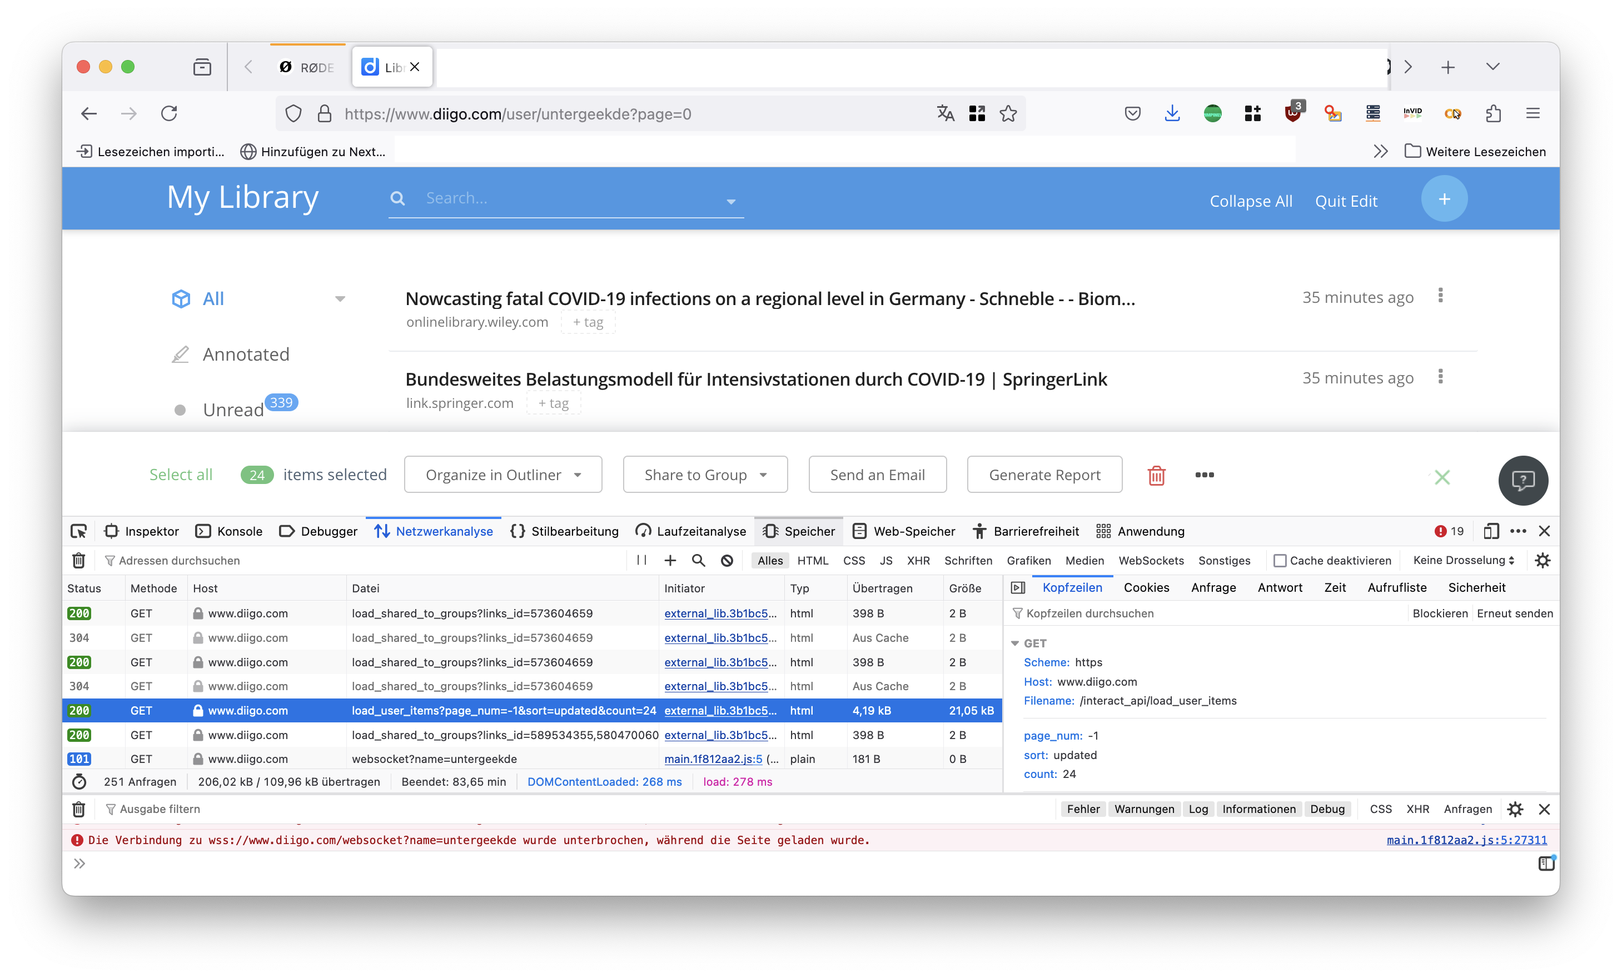Click the Generate Report button
1622x978 pixels.
pos(1044,475)
